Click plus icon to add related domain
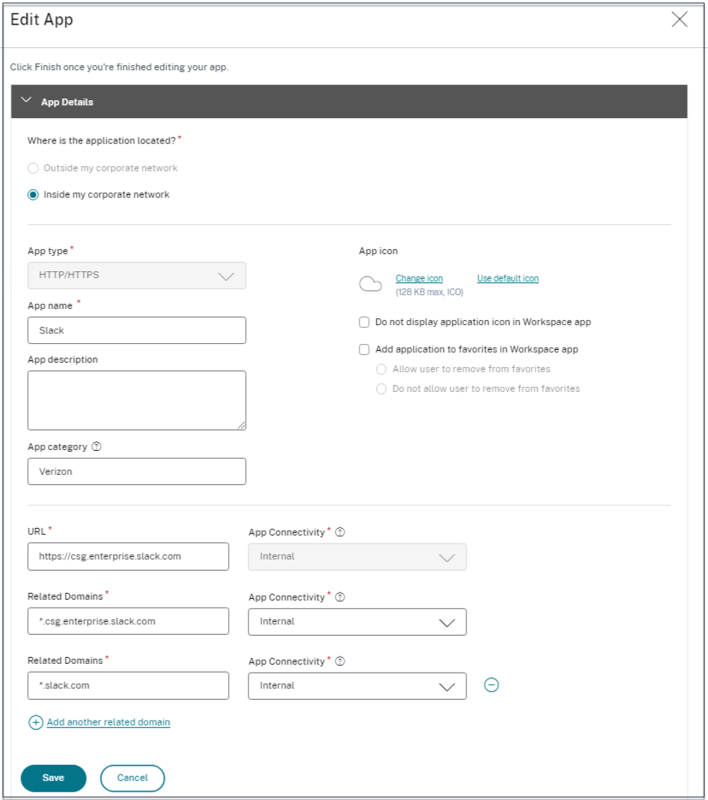The image size is (708, 800). point(36,722)
